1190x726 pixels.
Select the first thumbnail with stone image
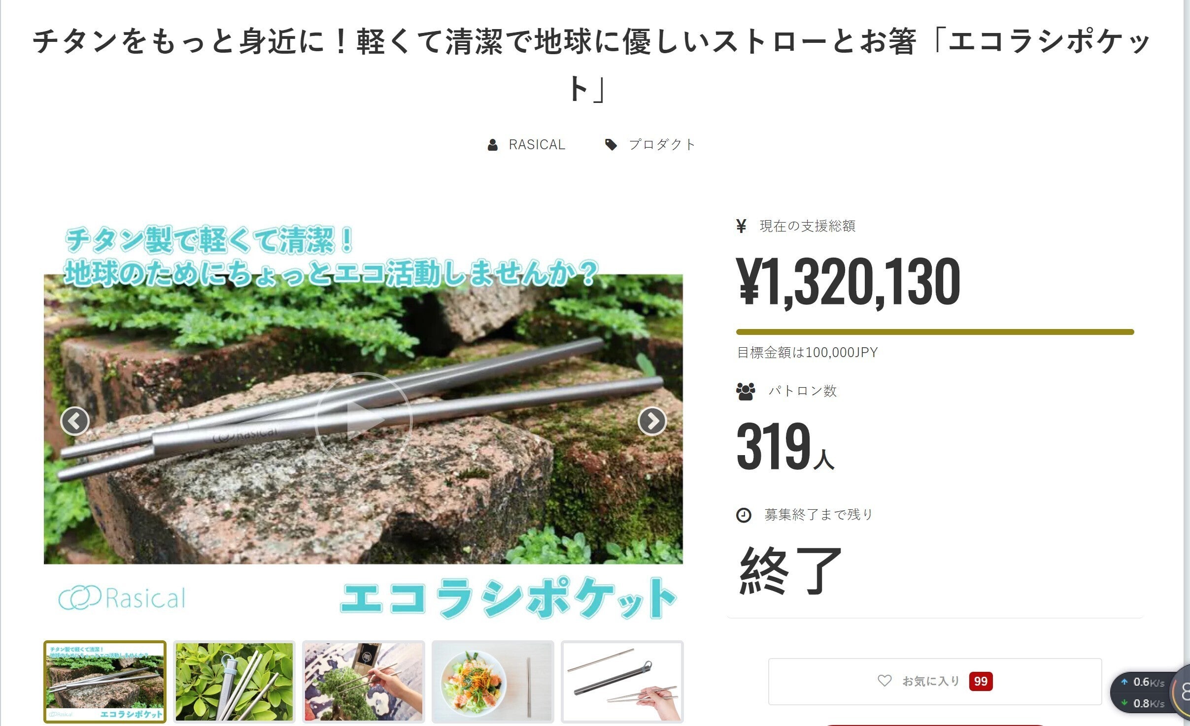pyautogui.click(x=105, y=682)
